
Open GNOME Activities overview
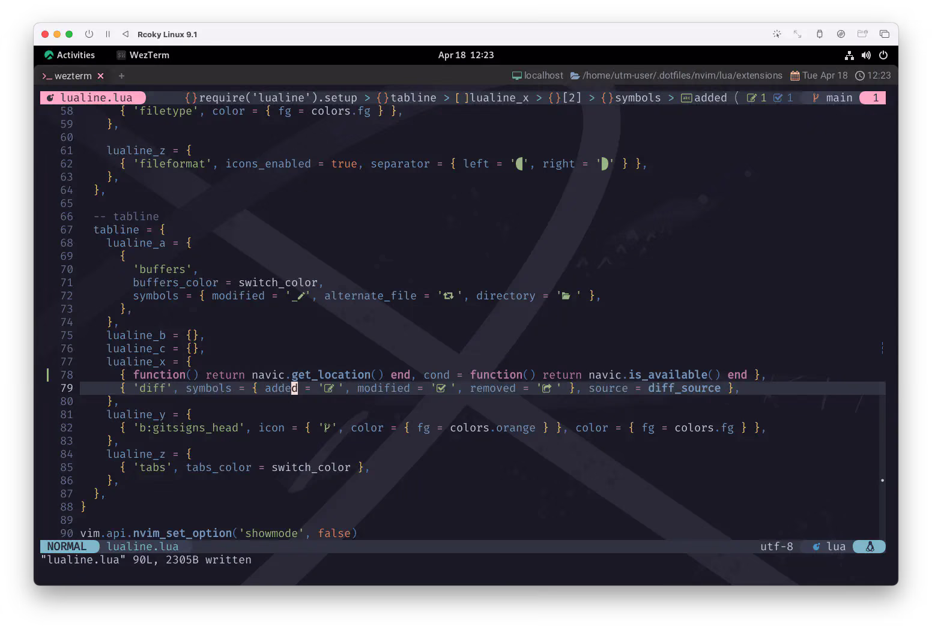click(70, 55)
